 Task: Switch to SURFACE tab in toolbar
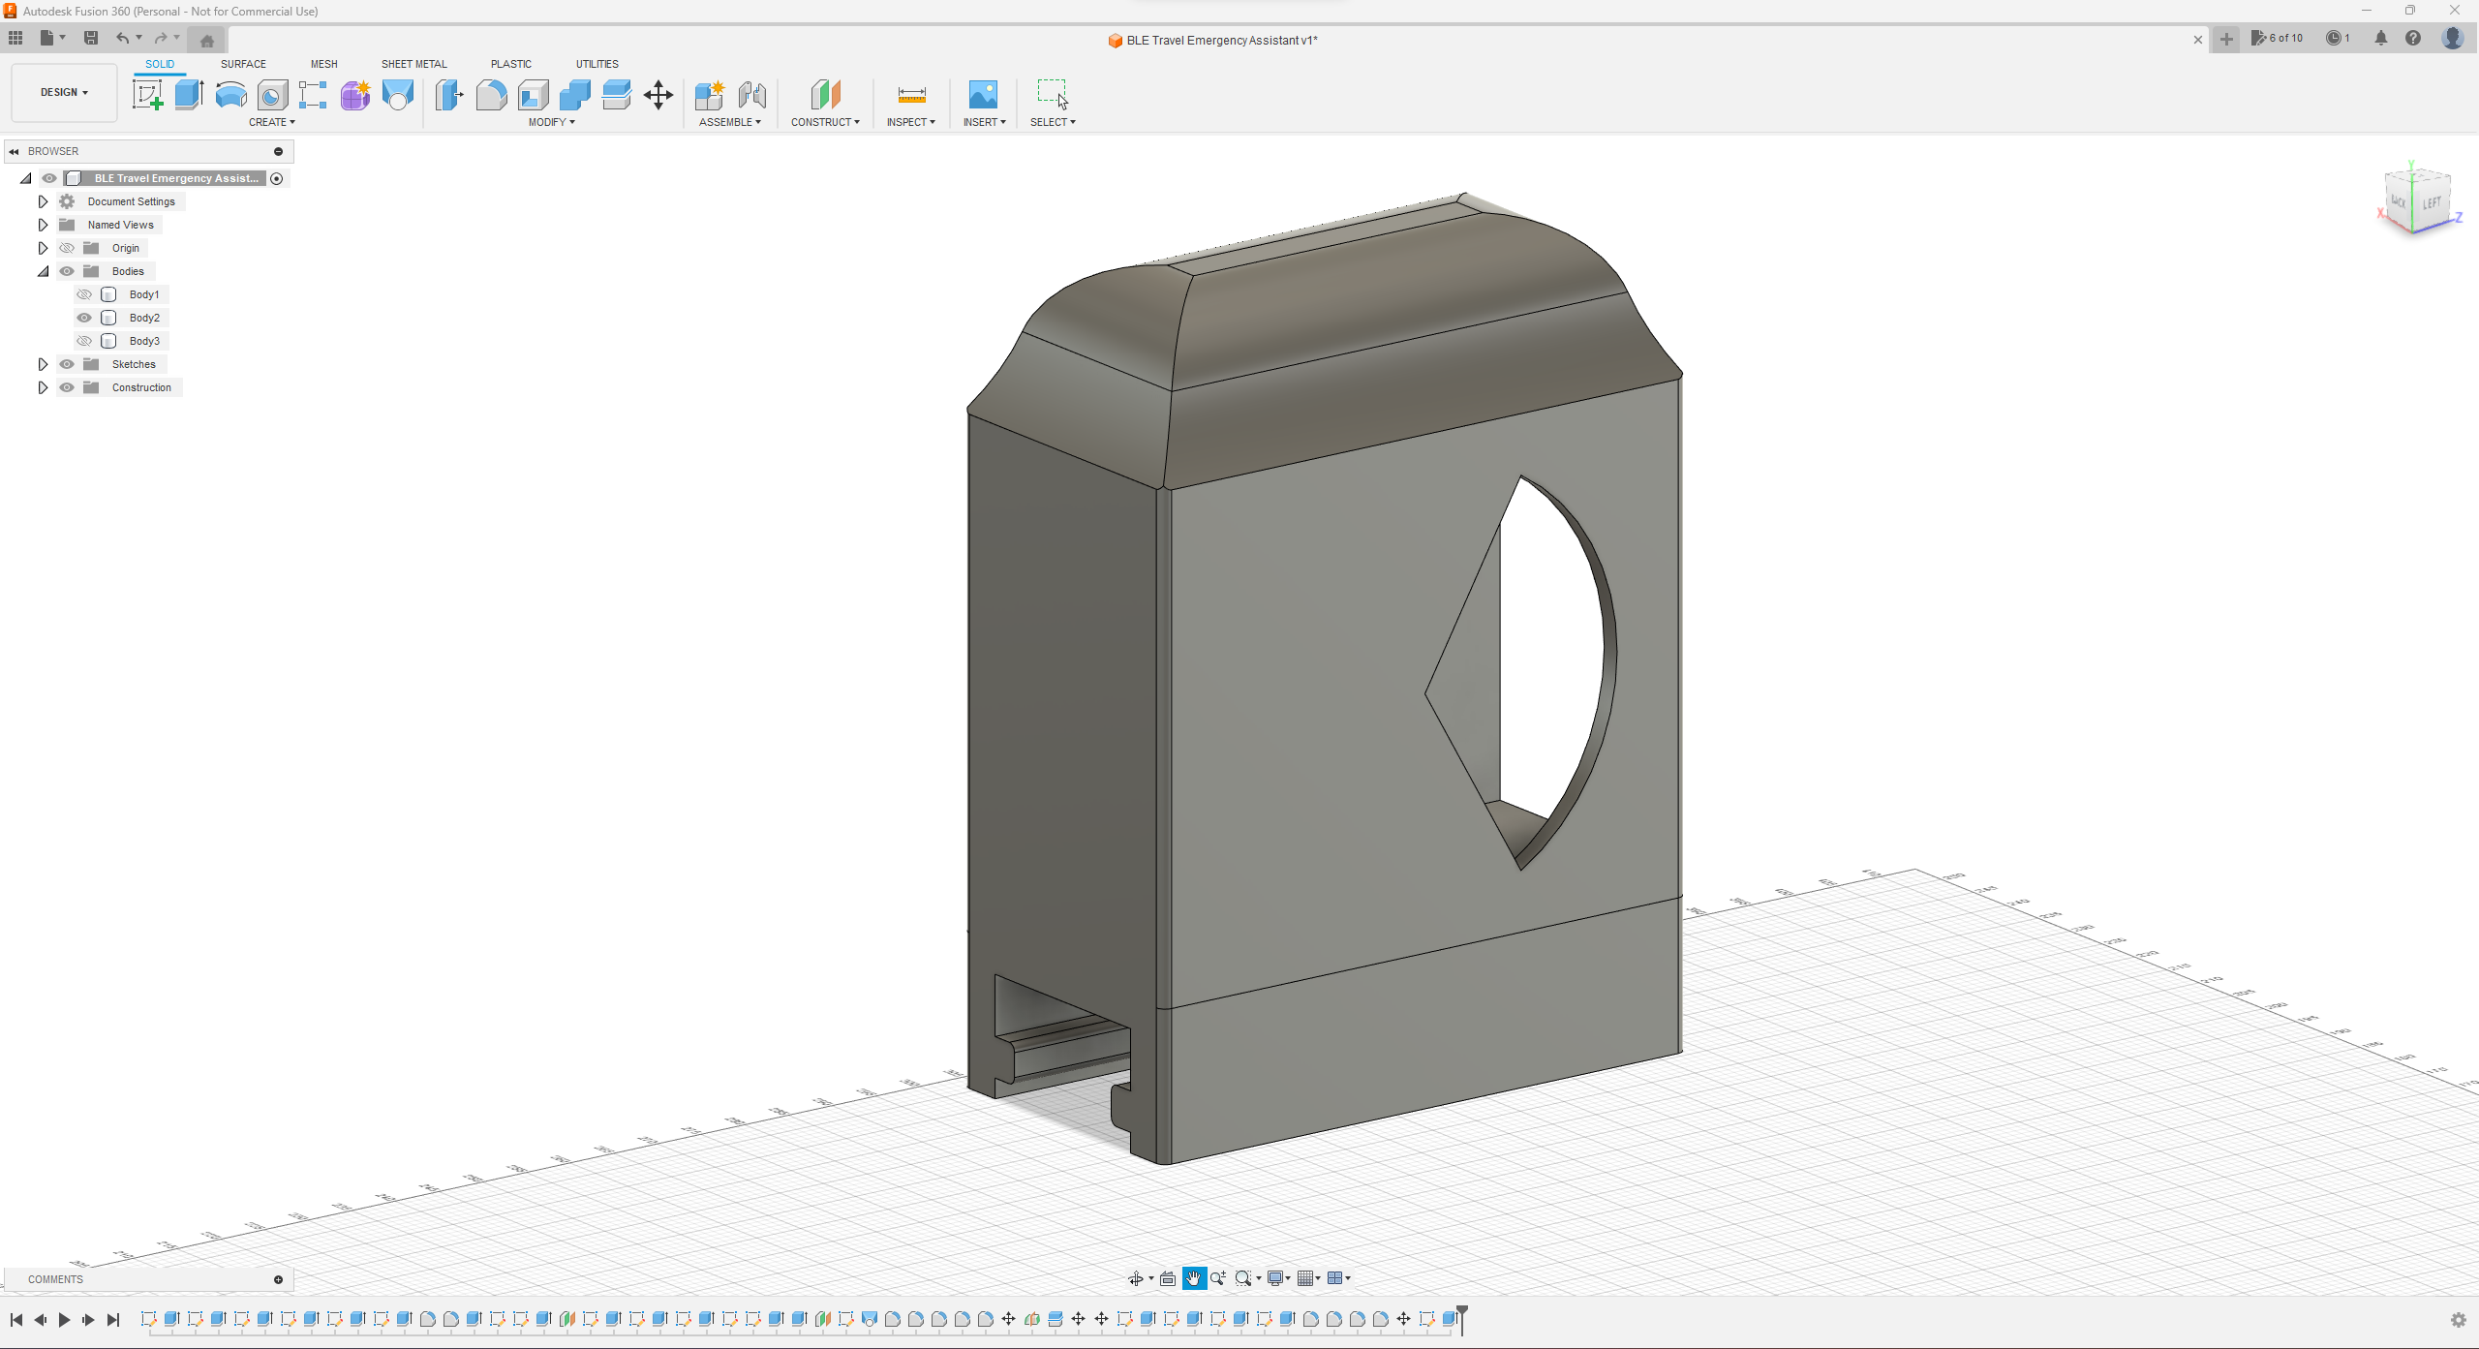pos(241,63)
